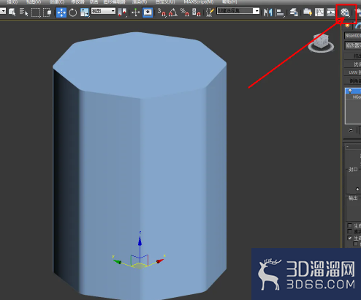Click the blue Z axis gizmo arrow

[x=140, y=241]
